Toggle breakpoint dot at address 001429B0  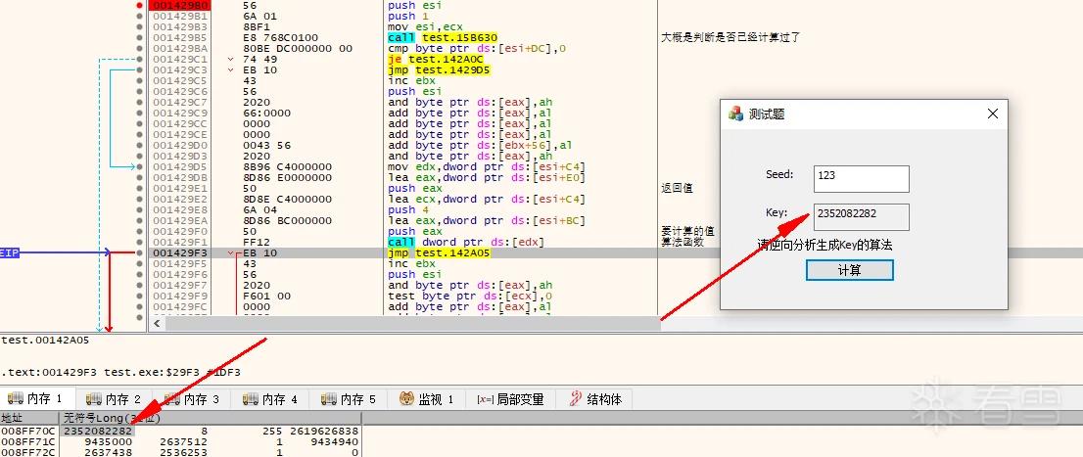[x=140, y=6]
